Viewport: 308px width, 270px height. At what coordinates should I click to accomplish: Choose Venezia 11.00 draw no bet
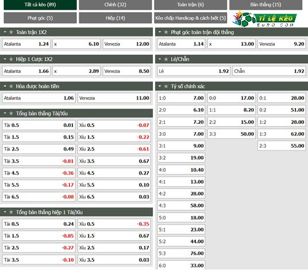tap(114, 98)
